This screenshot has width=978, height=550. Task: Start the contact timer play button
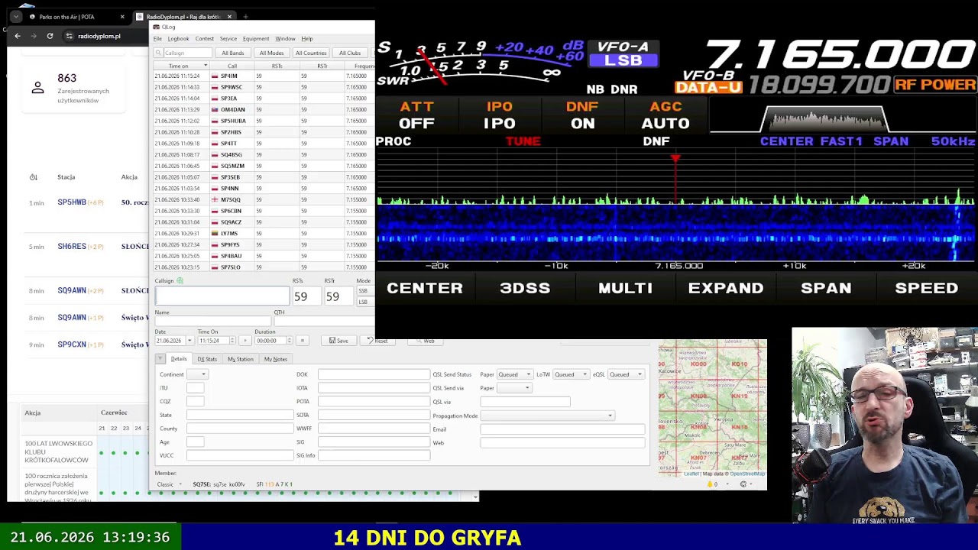245,341
